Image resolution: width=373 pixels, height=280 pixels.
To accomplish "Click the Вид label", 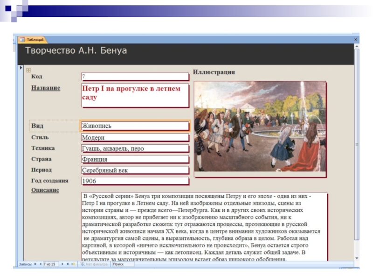I will pos(37,126).
